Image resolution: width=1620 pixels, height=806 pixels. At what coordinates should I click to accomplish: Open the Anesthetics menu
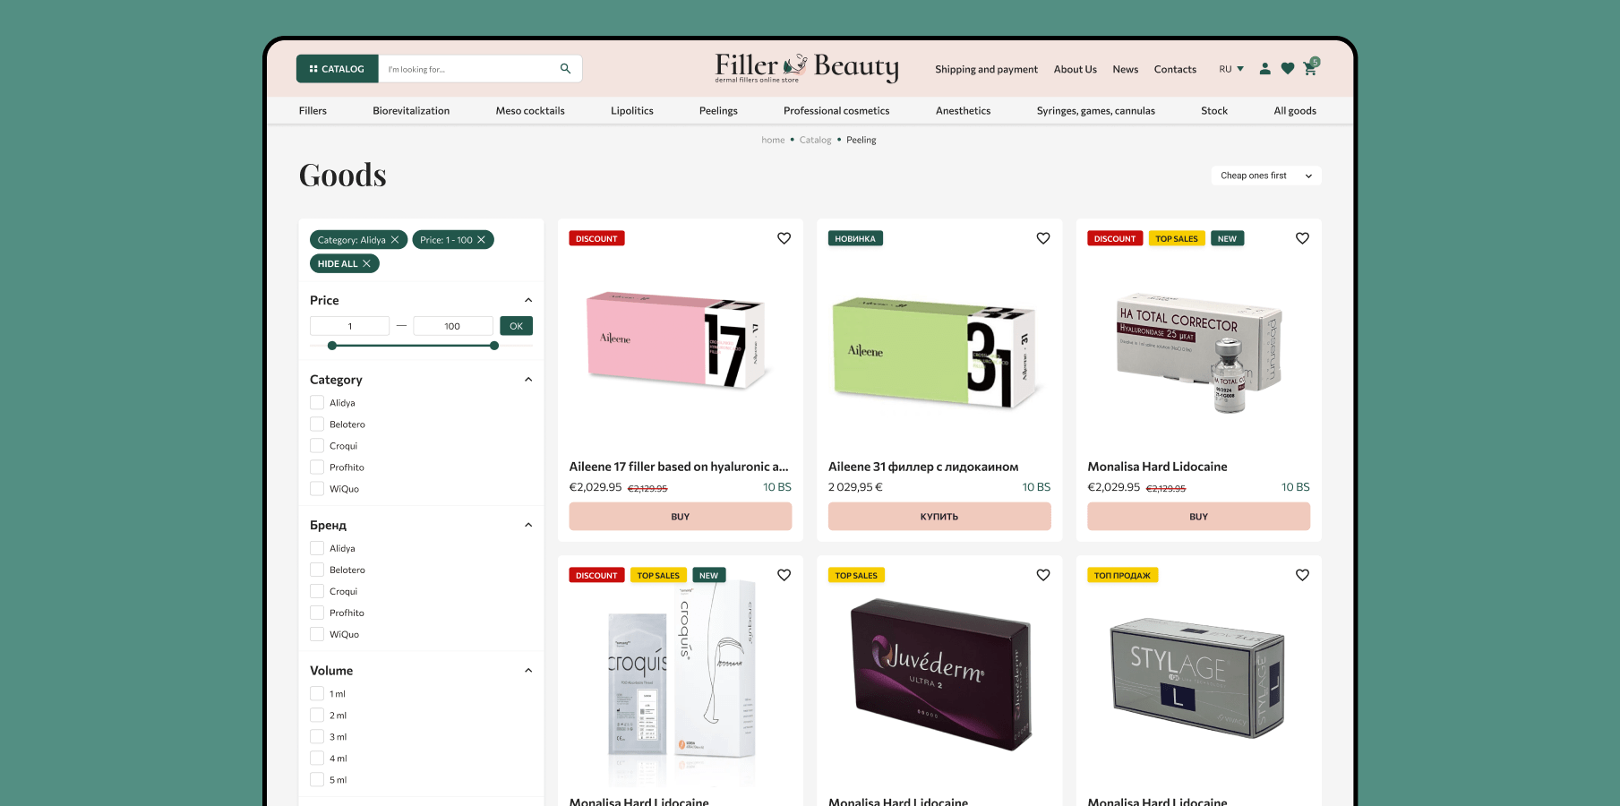(x=963, y=111)
